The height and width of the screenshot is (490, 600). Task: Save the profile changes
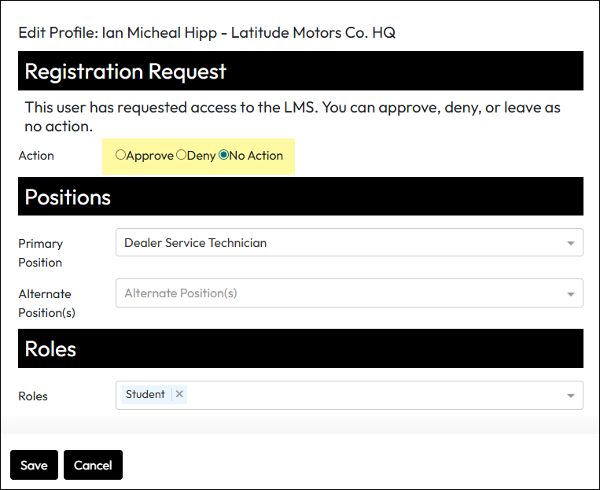[34, 465]
